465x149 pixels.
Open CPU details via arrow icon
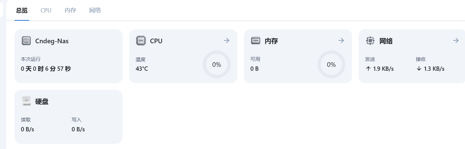(x=226, y=41)
